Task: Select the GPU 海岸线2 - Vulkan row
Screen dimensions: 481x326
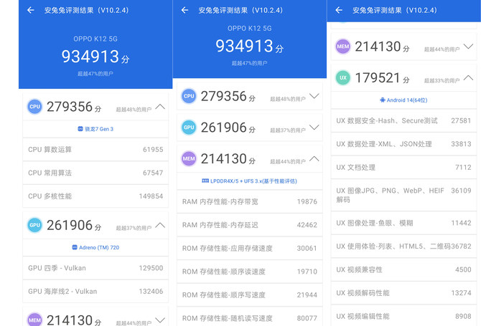Action: [x=95, y=291]
